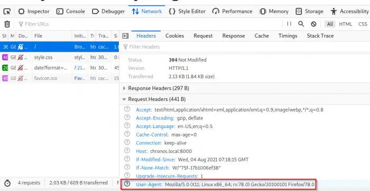Open the Timings tab
370x191 pixels.
pos(288,36)
